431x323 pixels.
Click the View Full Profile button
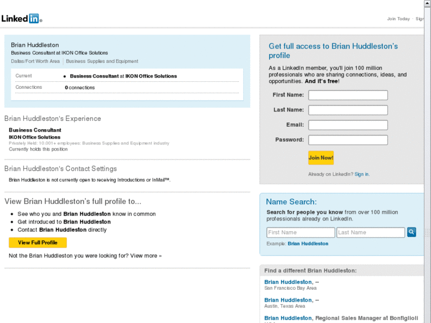coord(38,242)
